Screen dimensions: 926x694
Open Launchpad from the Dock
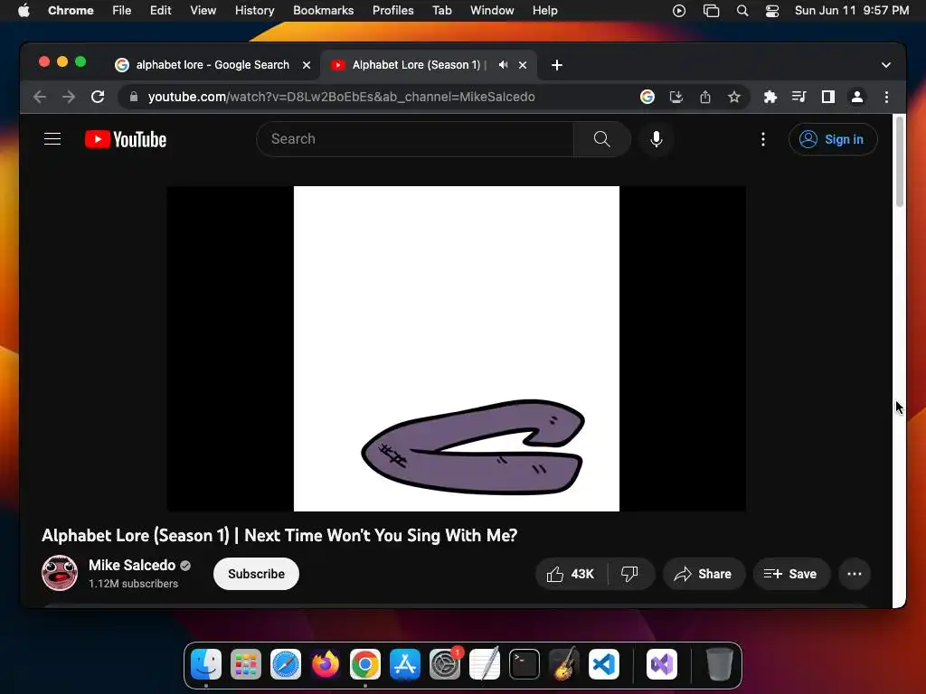[x=246, y=664]
